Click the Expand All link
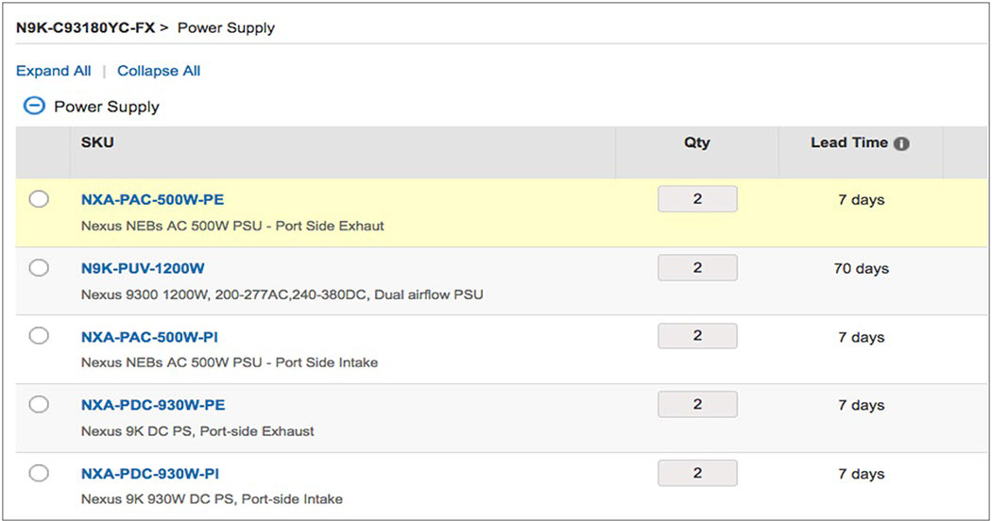 click(54, 71)
